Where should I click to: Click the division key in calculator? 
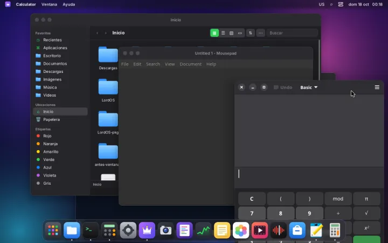tap(338, 213)
